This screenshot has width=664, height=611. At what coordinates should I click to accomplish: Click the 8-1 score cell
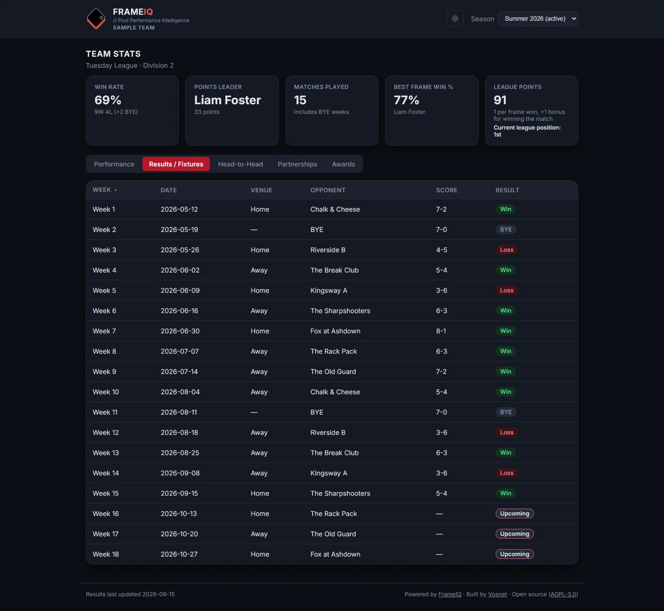[441, 331]
